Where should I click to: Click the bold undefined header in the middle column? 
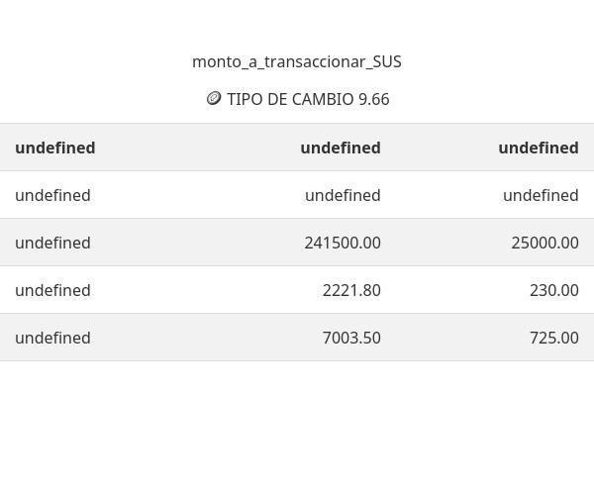341,148
